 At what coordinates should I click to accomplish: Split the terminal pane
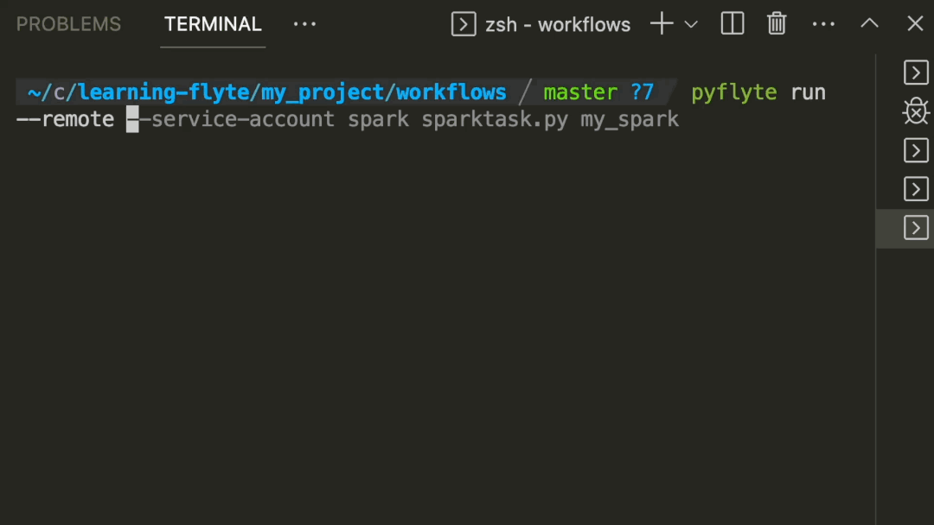(732, 24)
